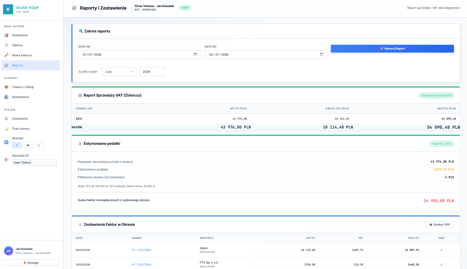Open calendar picker for Data do
Screen dimensions: 467x269
pos(322,55)
